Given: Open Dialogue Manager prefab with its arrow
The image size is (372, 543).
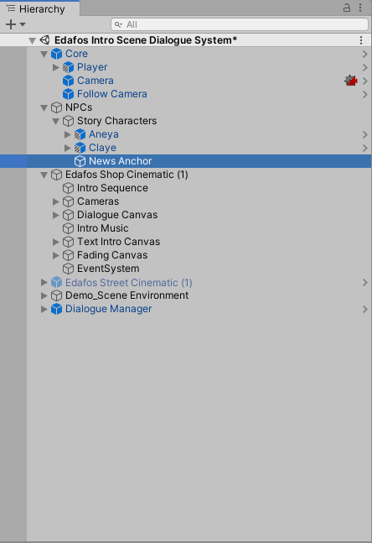Looking at the screenshot, I should 364,309.
